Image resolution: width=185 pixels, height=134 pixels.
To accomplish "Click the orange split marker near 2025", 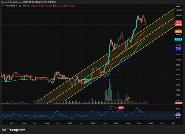I will [129, 99].
